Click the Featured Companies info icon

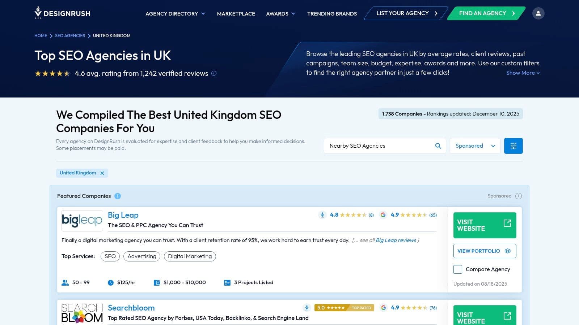[x=118, y=196]
